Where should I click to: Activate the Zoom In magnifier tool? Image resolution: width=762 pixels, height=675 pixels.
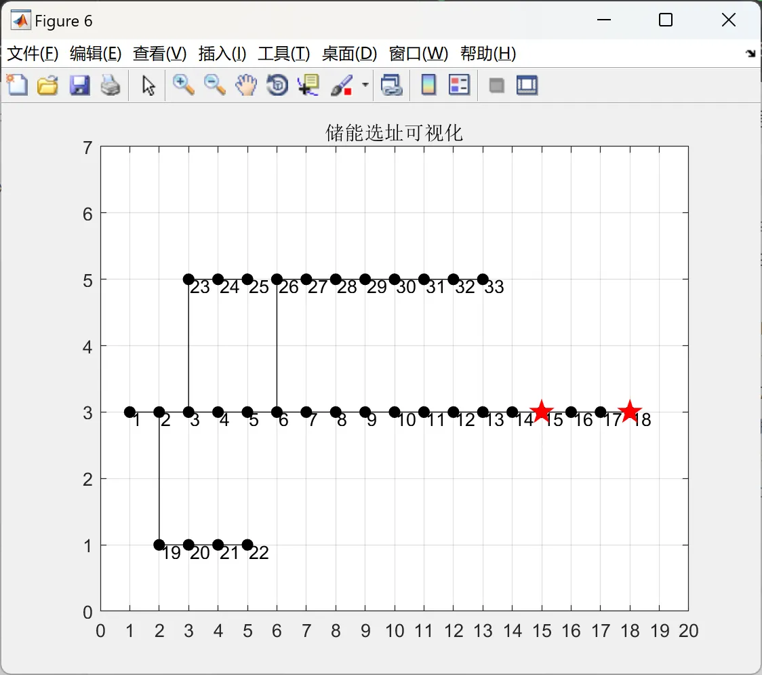click(x=183, y=85)
